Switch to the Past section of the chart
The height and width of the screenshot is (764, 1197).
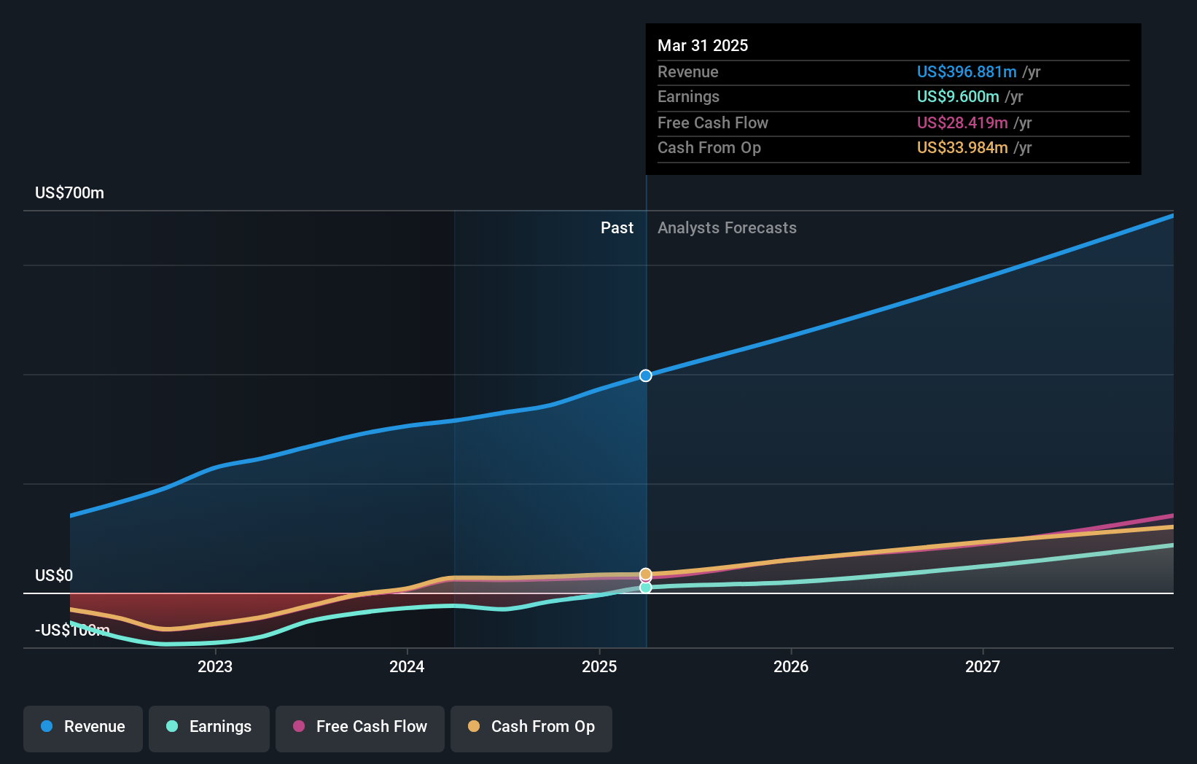coord(617,227)
